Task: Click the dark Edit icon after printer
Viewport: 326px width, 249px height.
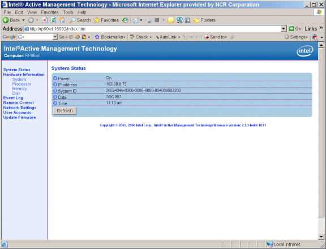Action: coord(157,20)
